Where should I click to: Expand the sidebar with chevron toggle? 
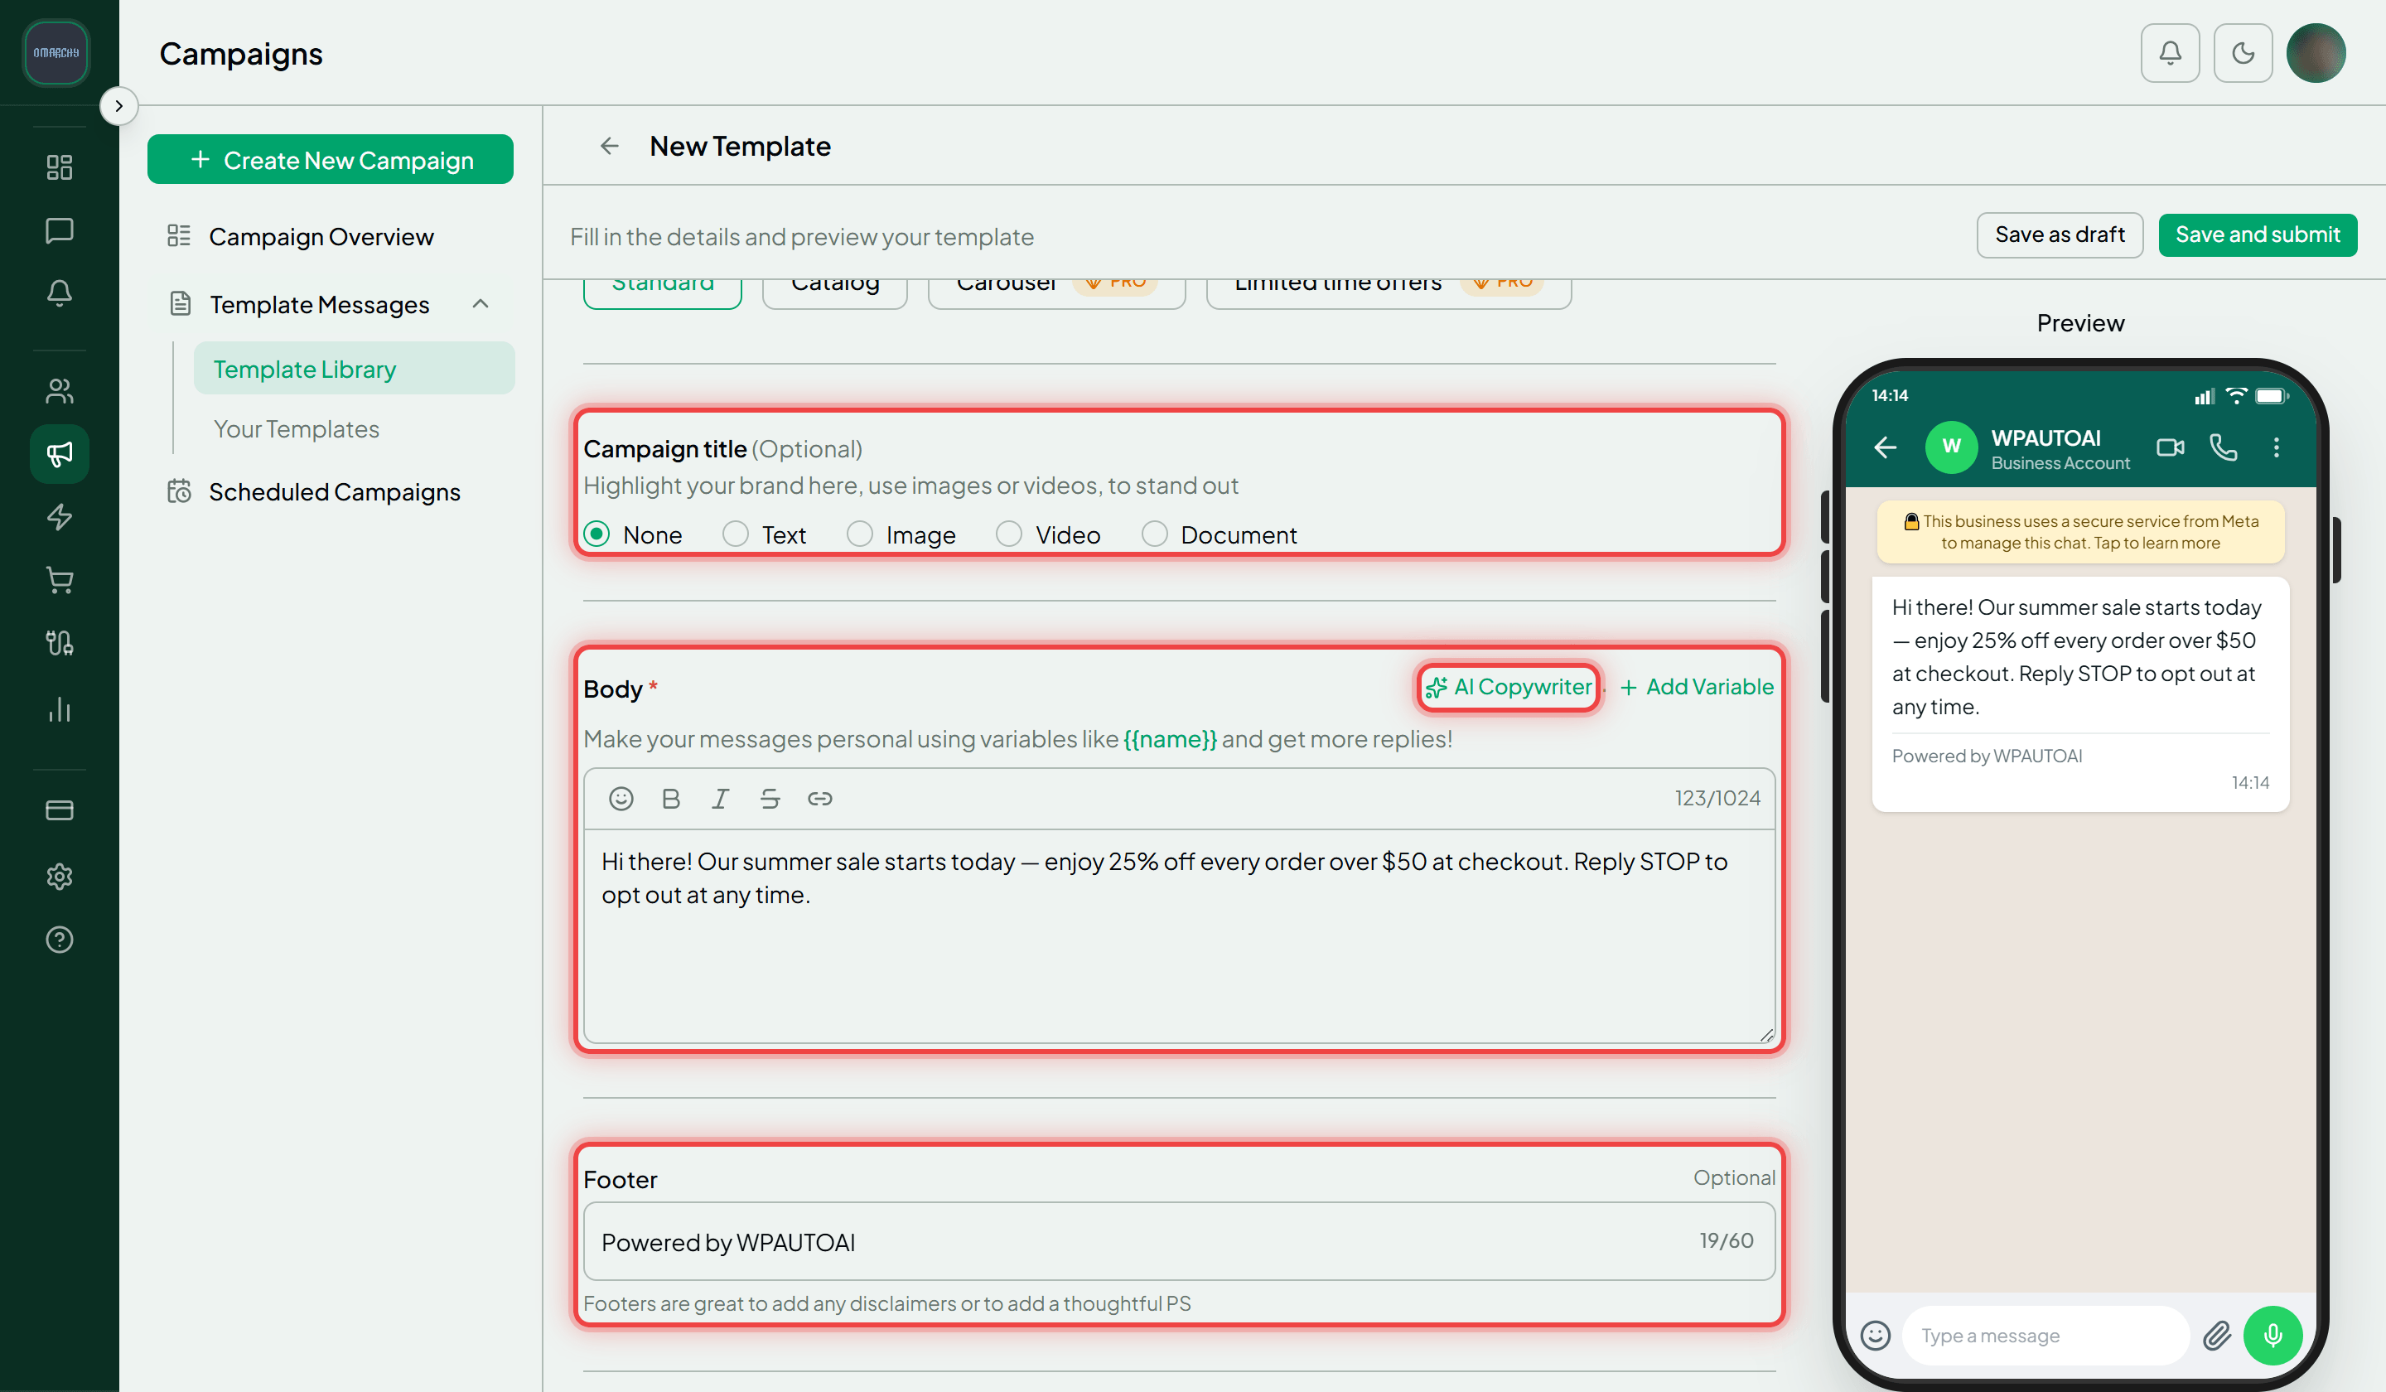[x=118, y=105]
